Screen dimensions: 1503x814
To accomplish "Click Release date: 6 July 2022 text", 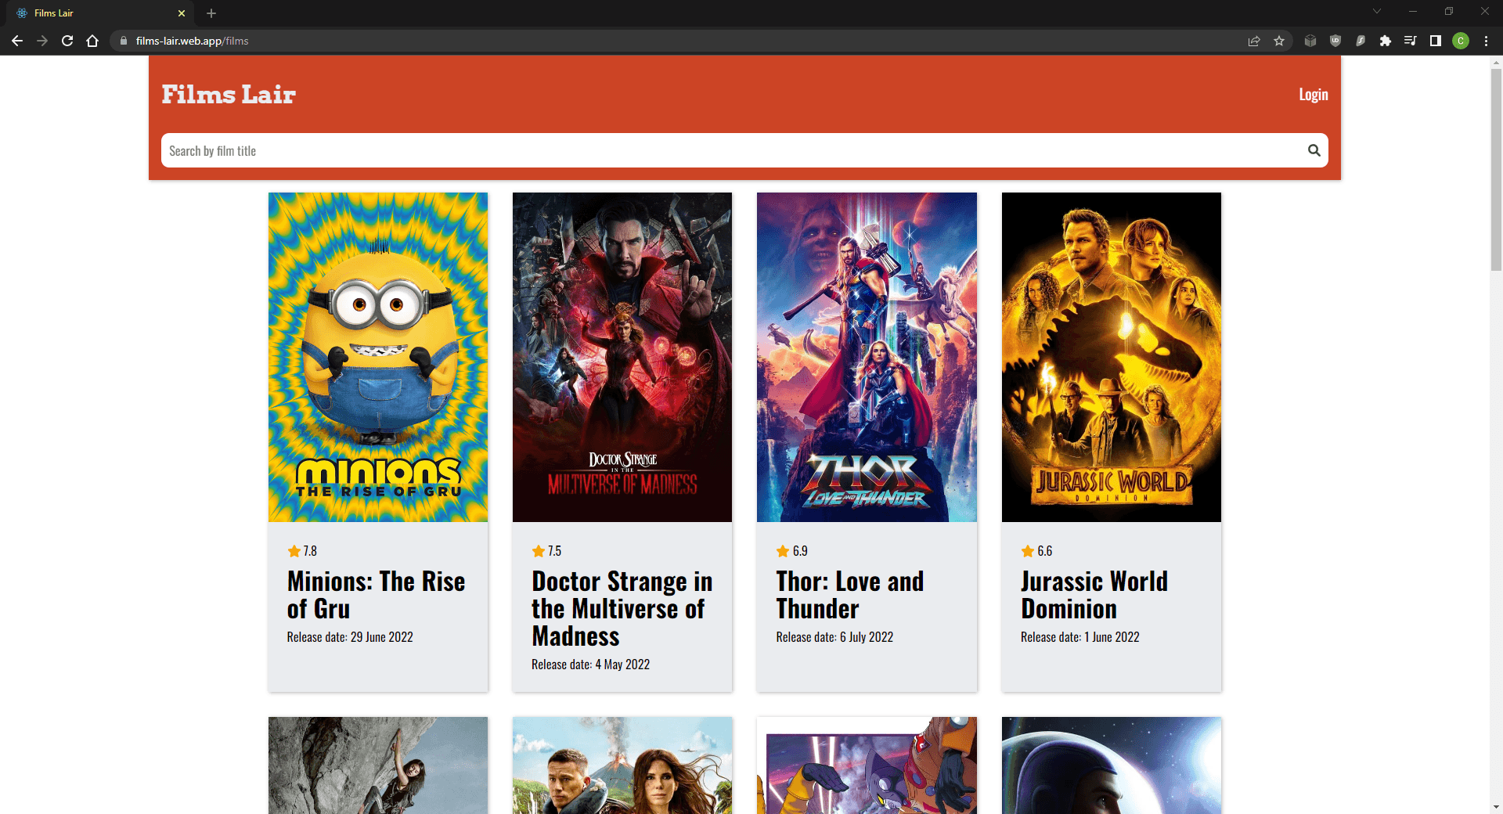I will [x=834, y=637].
